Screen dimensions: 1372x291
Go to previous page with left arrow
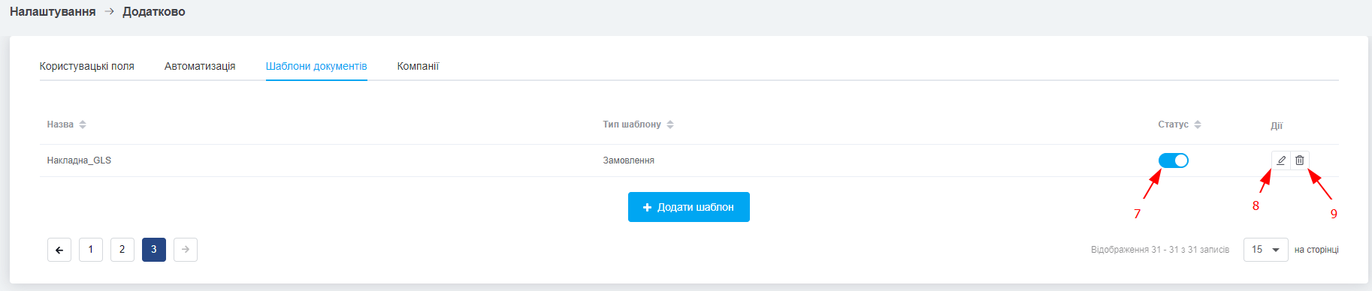pyautogui.click(x=59, y=250)
